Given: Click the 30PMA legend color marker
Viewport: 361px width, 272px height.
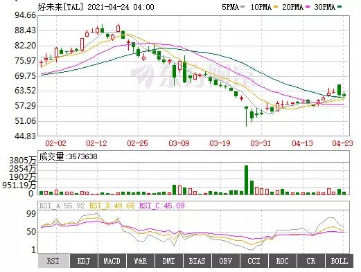Looking at the screenshot, I should point(340,7).
